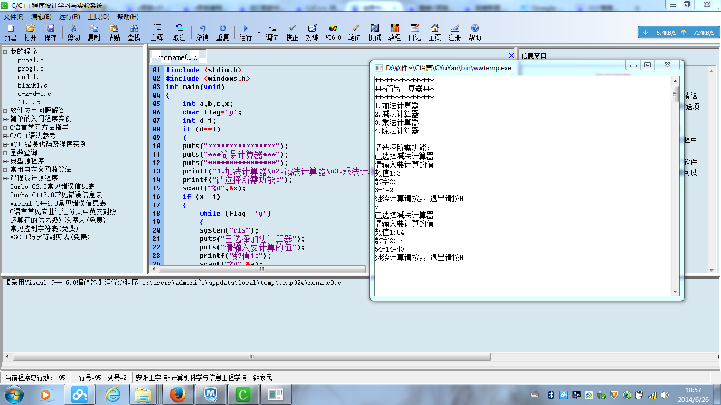Click the 撤消 (Undo) toolbar icon
The height and width of the screenshot is (405, 721).
click(202, 32)
